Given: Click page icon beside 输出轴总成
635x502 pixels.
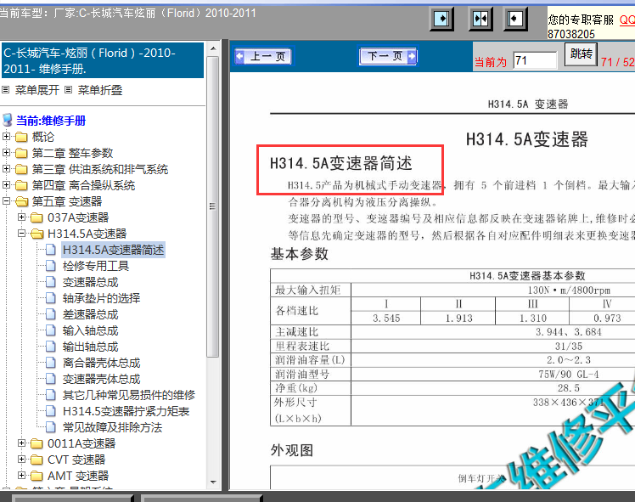Looking at the screenshot, I should (51, 347).
